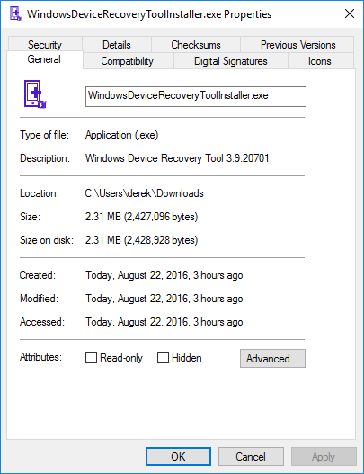This screenshot has width=364, height=474.
Task: Click size on disk '2.31 MB (2,428,928 bytes)'
Action: (141, 240)
